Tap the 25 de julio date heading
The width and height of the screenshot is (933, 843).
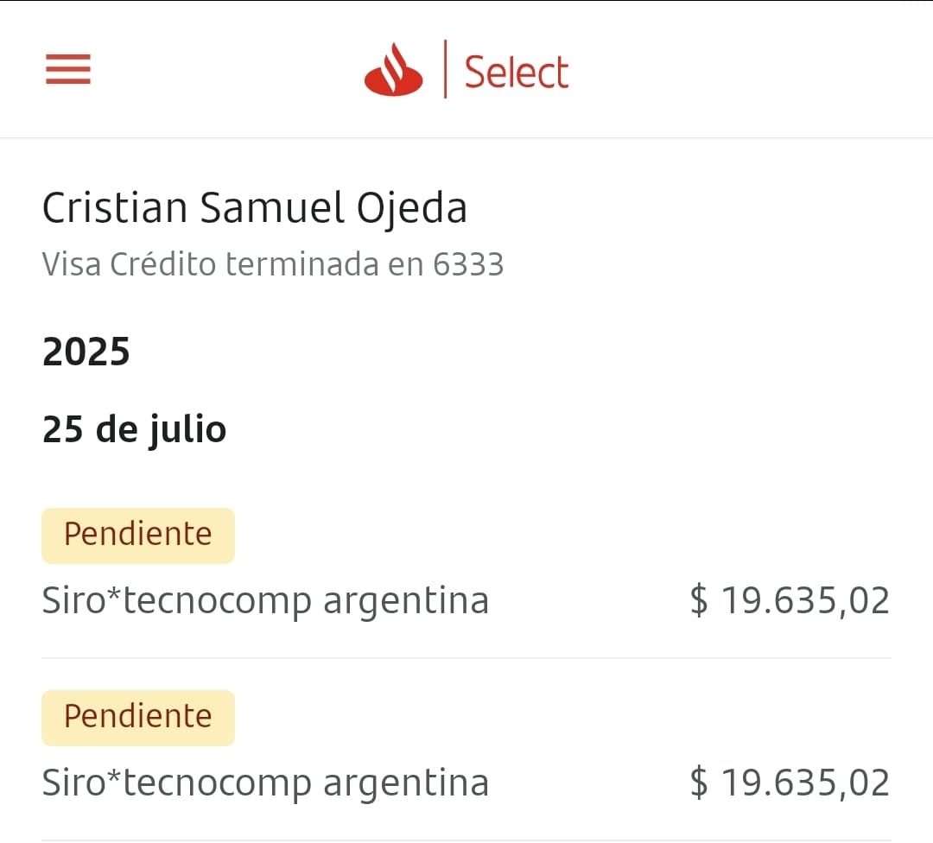point(134,429)
